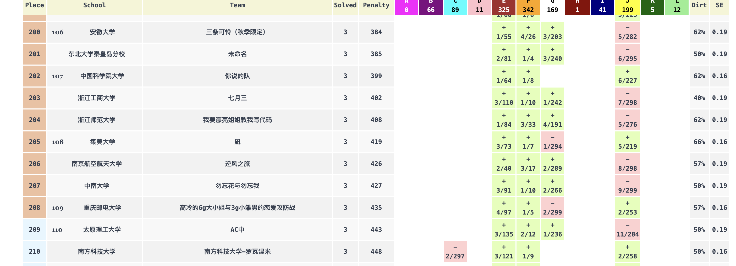This screenshot has width=736, height=266.
Task: Click accepted F cell 4/26
Action: point(528,32)
